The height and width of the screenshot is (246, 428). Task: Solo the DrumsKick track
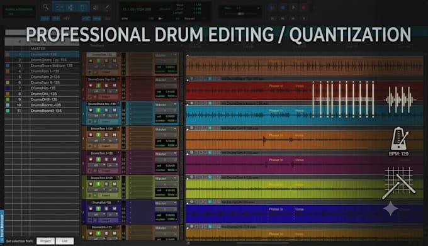(106, 60)
